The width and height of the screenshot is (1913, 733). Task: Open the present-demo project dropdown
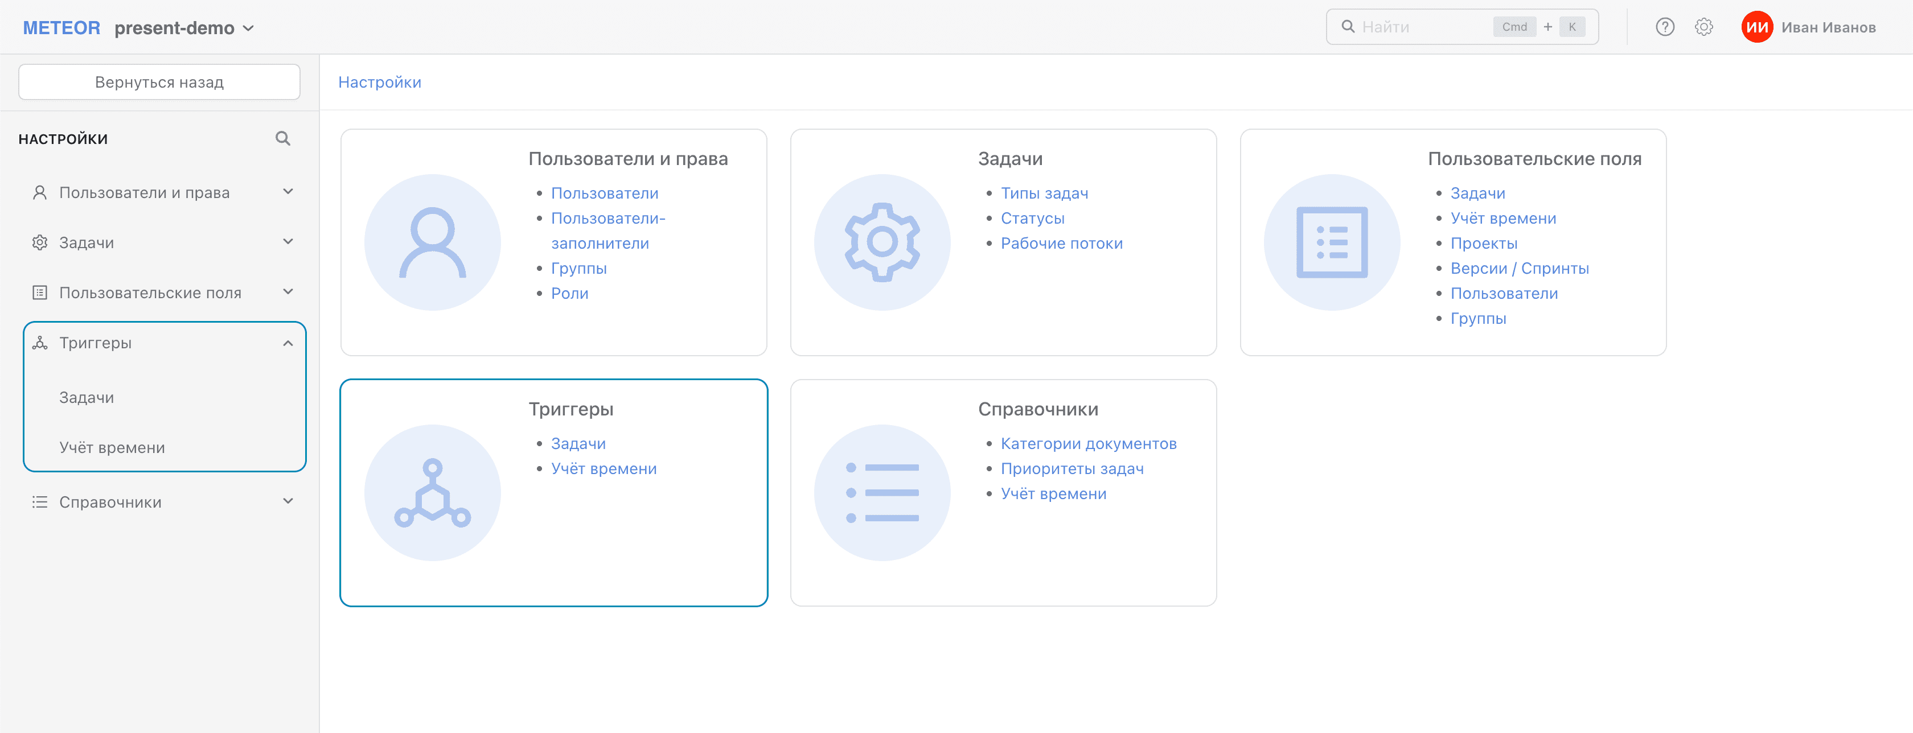[x=184, y=27]
